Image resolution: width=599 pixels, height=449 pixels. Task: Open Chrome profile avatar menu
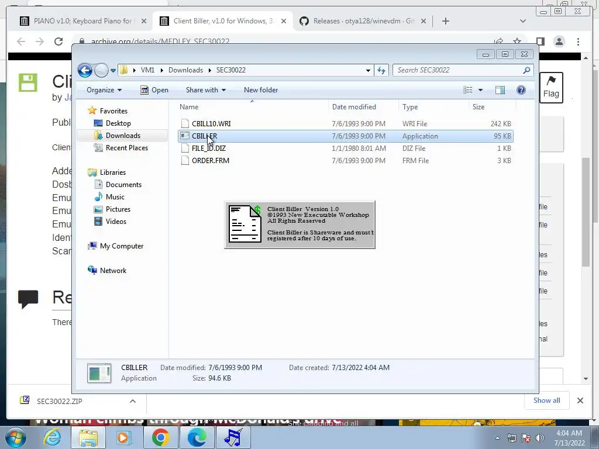pyautogui.click(x=559, y=42)
